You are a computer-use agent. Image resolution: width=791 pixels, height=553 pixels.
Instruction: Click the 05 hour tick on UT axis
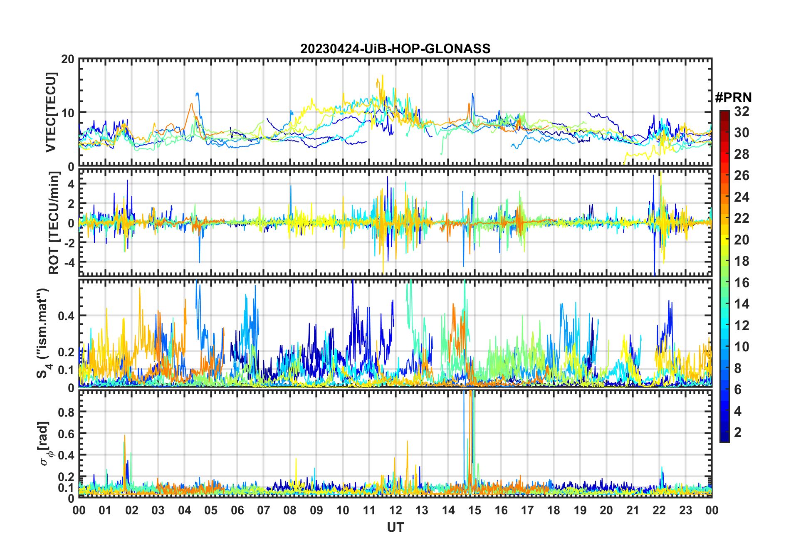tap(211, 510)
